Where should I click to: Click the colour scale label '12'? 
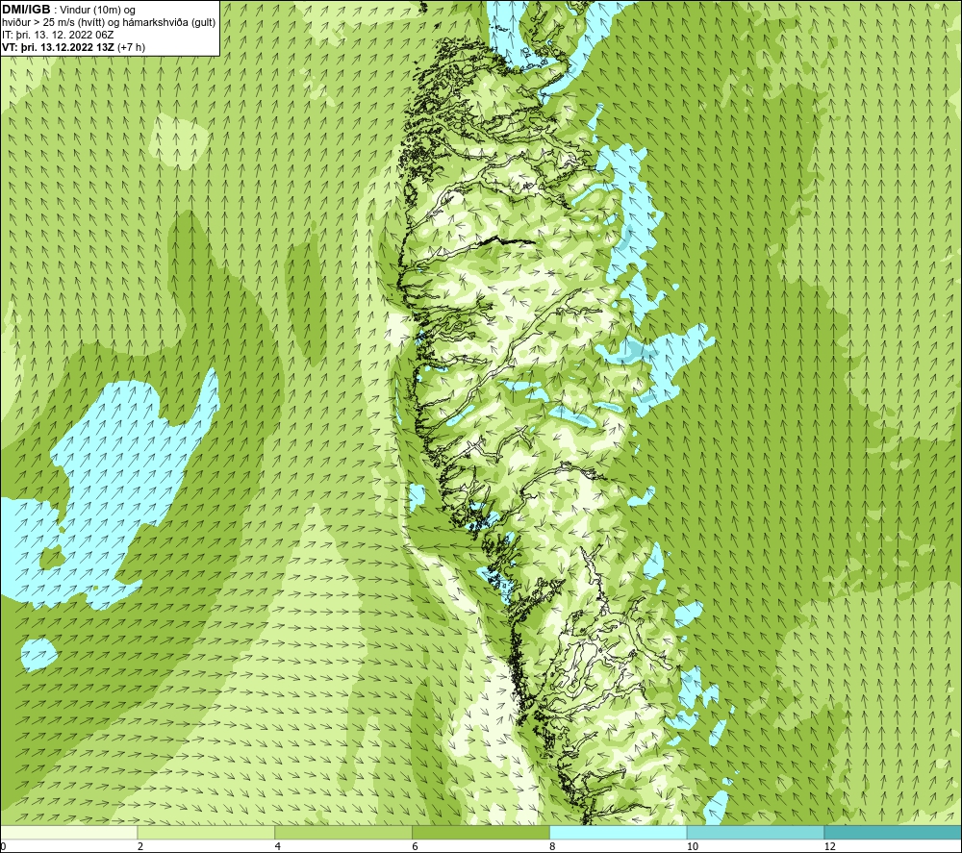(x=829, y=846)
